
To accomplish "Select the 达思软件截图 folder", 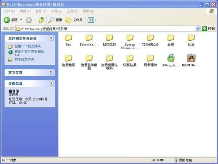I will (x=89, y=62).
